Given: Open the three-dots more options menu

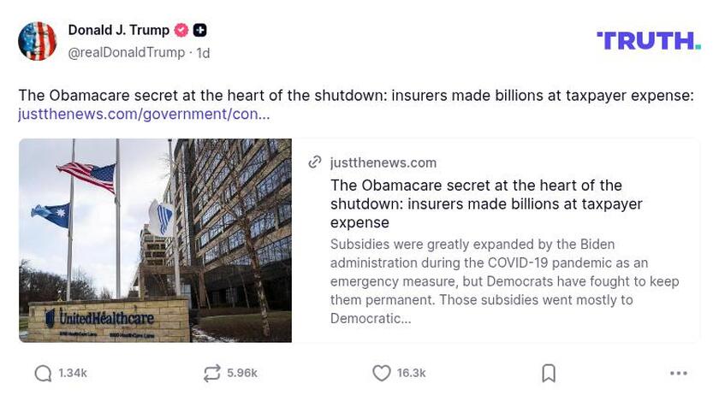Looking at the screenshot, I should (678, 374).
